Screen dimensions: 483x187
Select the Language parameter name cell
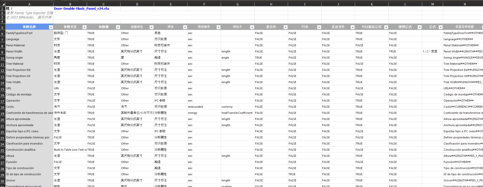pos(29,39)
